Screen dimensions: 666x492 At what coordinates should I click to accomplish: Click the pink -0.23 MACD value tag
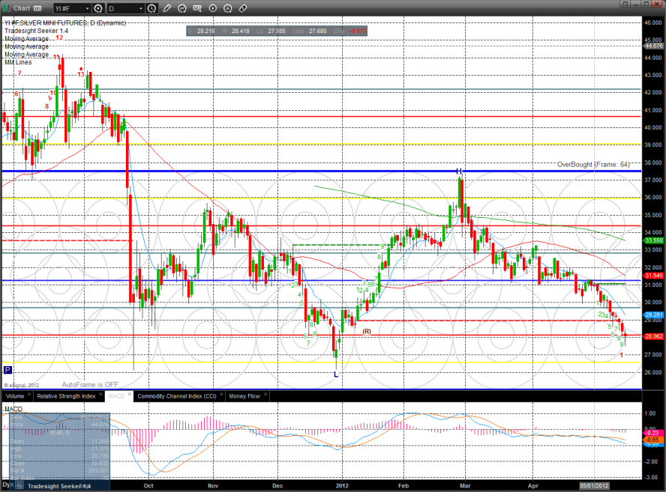652,433
